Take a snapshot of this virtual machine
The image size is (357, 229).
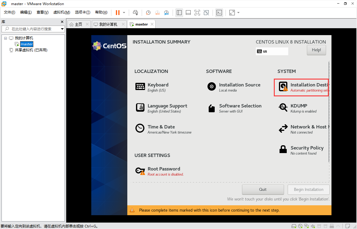[x=148, y=13]
